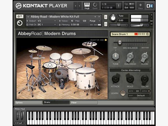This screenshot has height=126, width=168.
Task: Switch to the Options tab
Action: click(x=28, y=103)
